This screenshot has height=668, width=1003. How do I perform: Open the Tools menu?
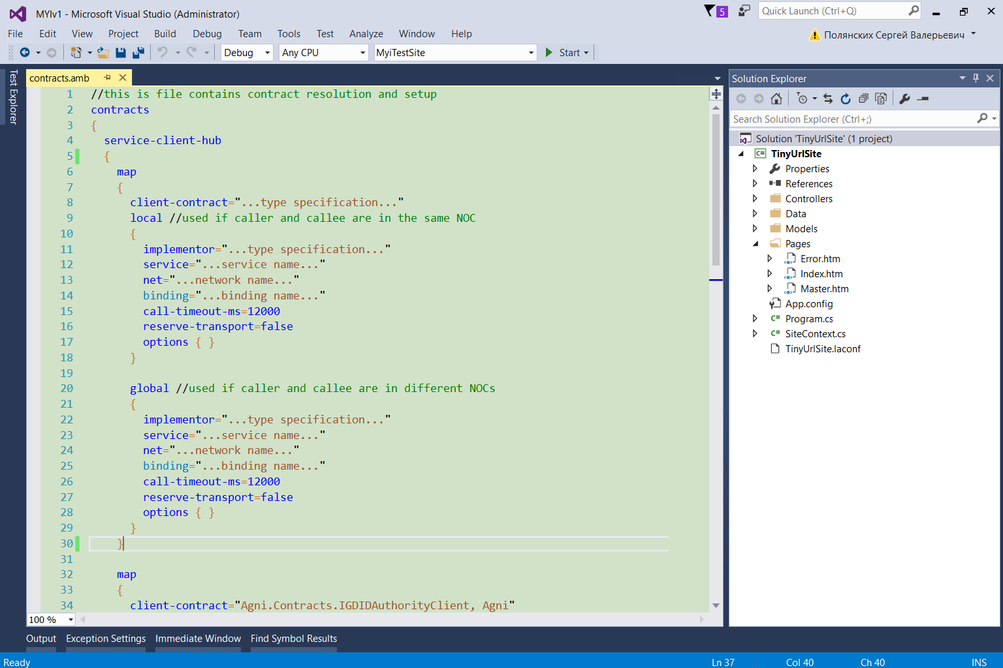click(289, 34)
